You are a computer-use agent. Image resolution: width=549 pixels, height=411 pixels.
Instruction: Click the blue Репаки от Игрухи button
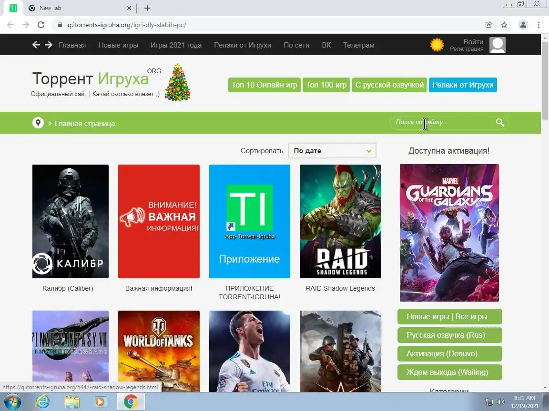pyautogui.click(x=463, y=85)
